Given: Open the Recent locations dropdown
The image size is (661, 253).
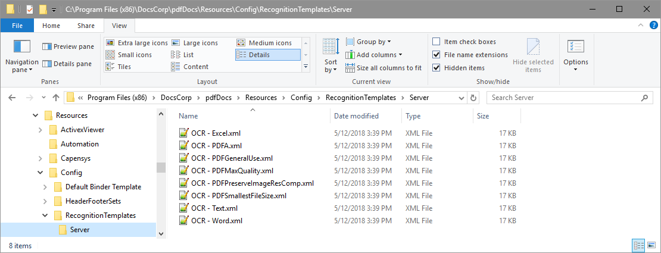Looking at the screenshot, I should [x=43, y=98].
